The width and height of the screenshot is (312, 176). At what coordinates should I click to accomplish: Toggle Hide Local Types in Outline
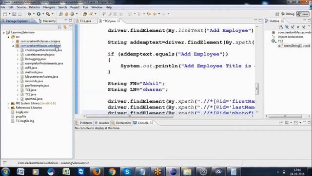304,27
